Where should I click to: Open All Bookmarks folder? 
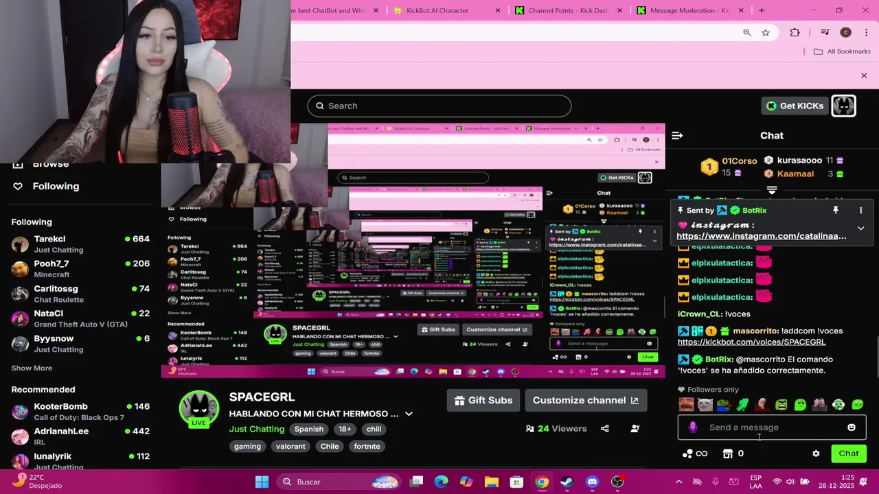point(842,51)
